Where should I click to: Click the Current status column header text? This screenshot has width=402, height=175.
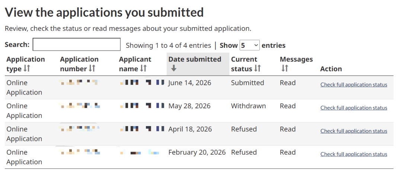(244, 64)
